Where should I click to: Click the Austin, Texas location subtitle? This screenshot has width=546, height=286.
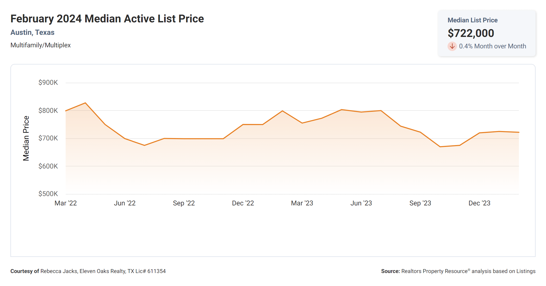32,32
